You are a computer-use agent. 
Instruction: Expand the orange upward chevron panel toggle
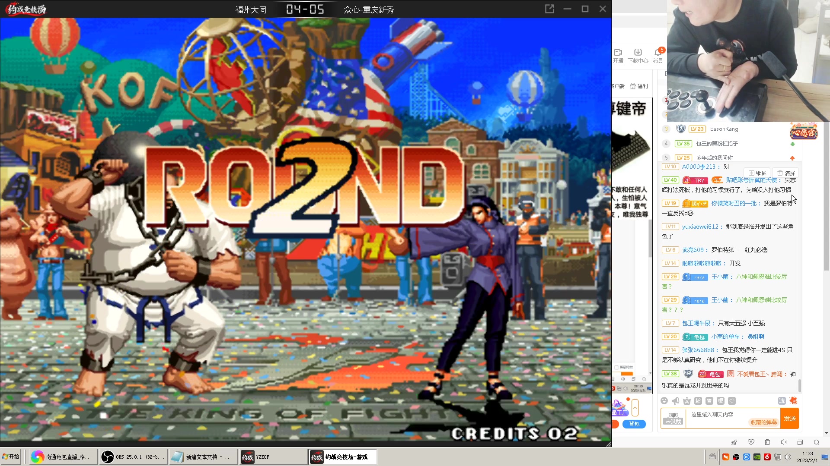635,408
